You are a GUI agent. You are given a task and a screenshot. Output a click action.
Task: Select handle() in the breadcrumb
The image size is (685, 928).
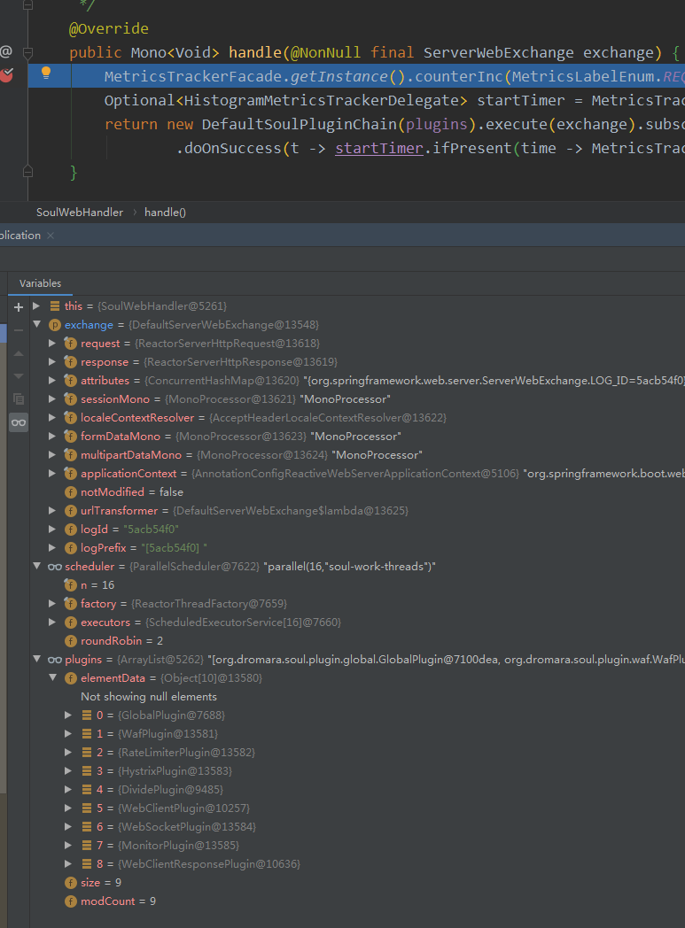165,213
